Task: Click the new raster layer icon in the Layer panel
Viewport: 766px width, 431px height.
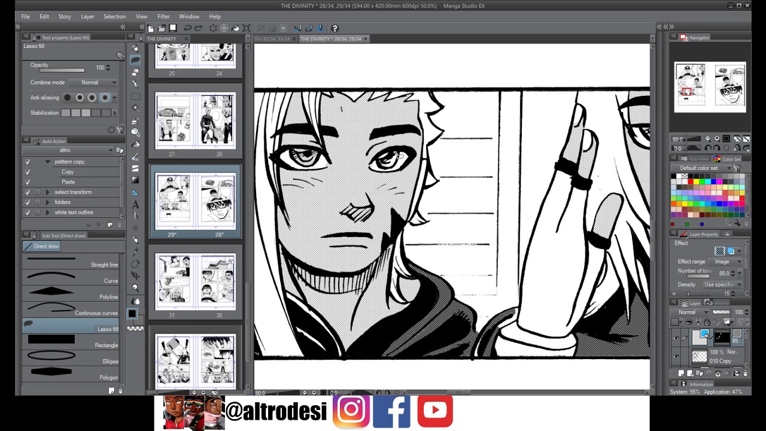Action: (681, 373)
